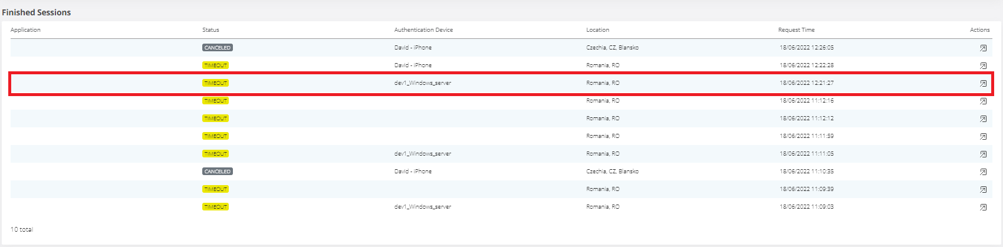Screen dimensions: 1003x247
Task: Click the CANCELED badge in the 11:10:35 row
Action: pyautogui.click(x=217, y=172)
